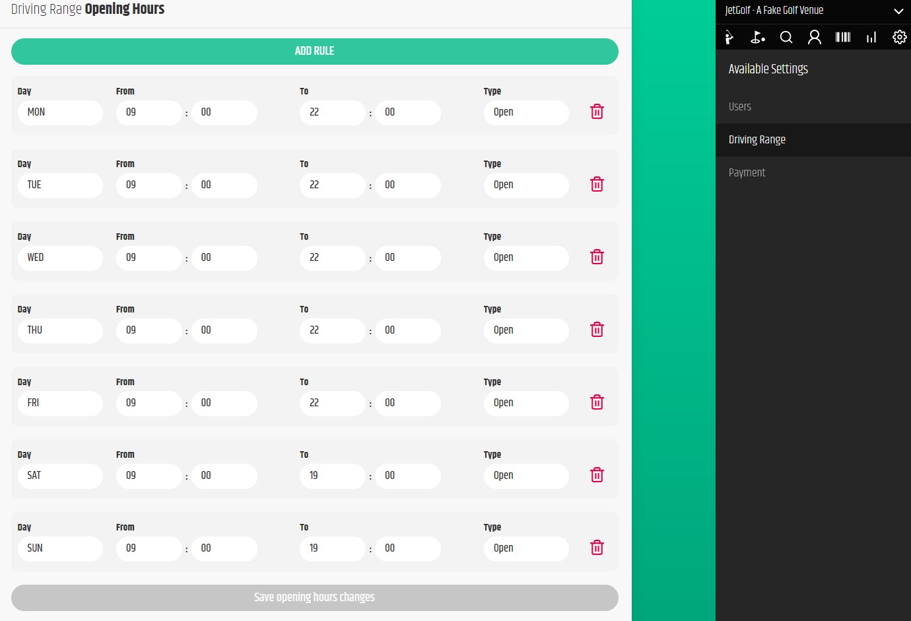Open the SUN day dropdown
Screen dimensions: 911x621
(x=60, y=548)
